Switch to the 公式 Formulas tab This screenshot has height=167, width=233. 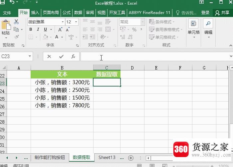tap(67, 13)
